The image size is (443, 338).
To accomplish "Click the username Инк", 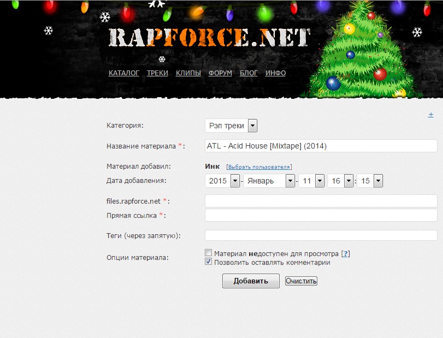I will tap(212, 167).
